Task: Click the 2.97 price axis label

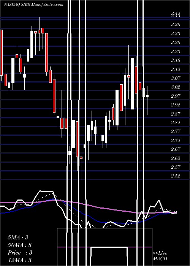Action: coord(176,96)
